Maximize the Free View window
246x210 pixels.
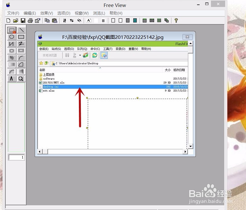[207, 4]
